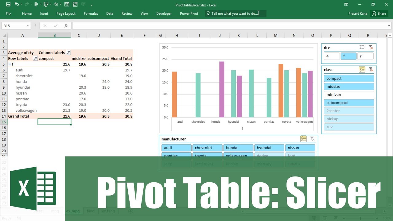Open Insert Function with the fx icon
Screen dimensions: 393x221
pos(66,26)
